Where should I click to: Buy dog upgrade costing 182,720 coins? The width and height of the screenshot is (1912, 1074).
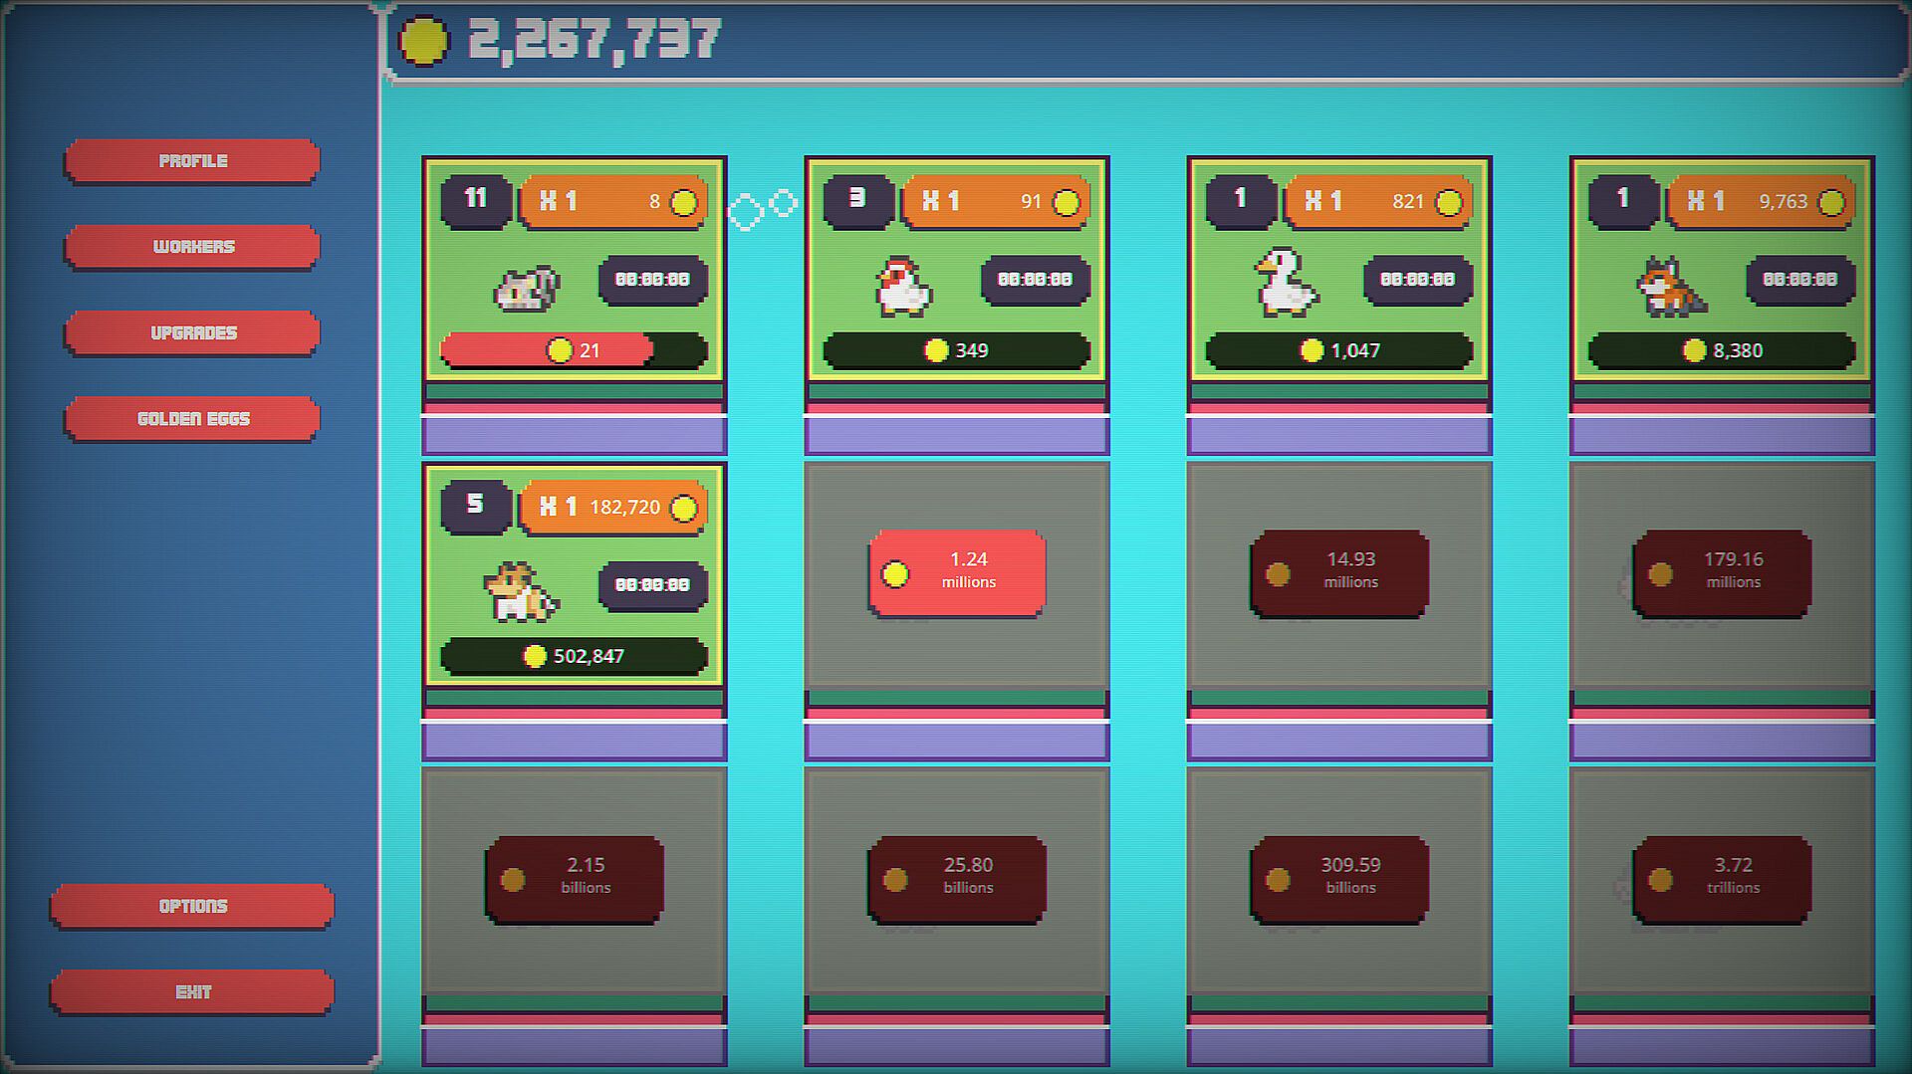tap(613, 508)
